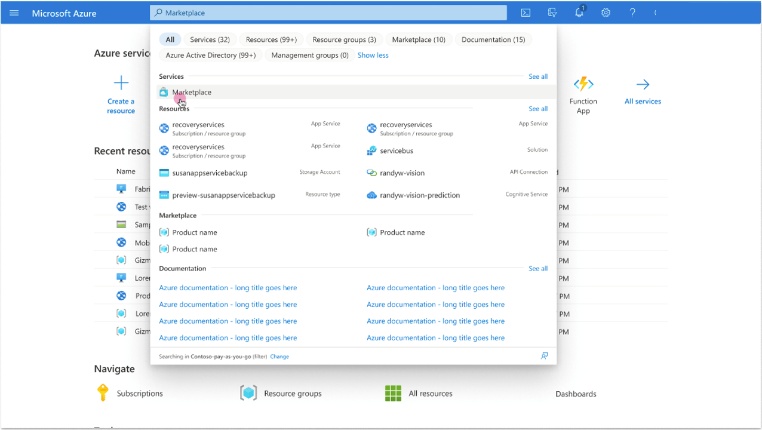Click the All resources grid icon
This screenshot has width=762, height=430.
click(393, 393)
